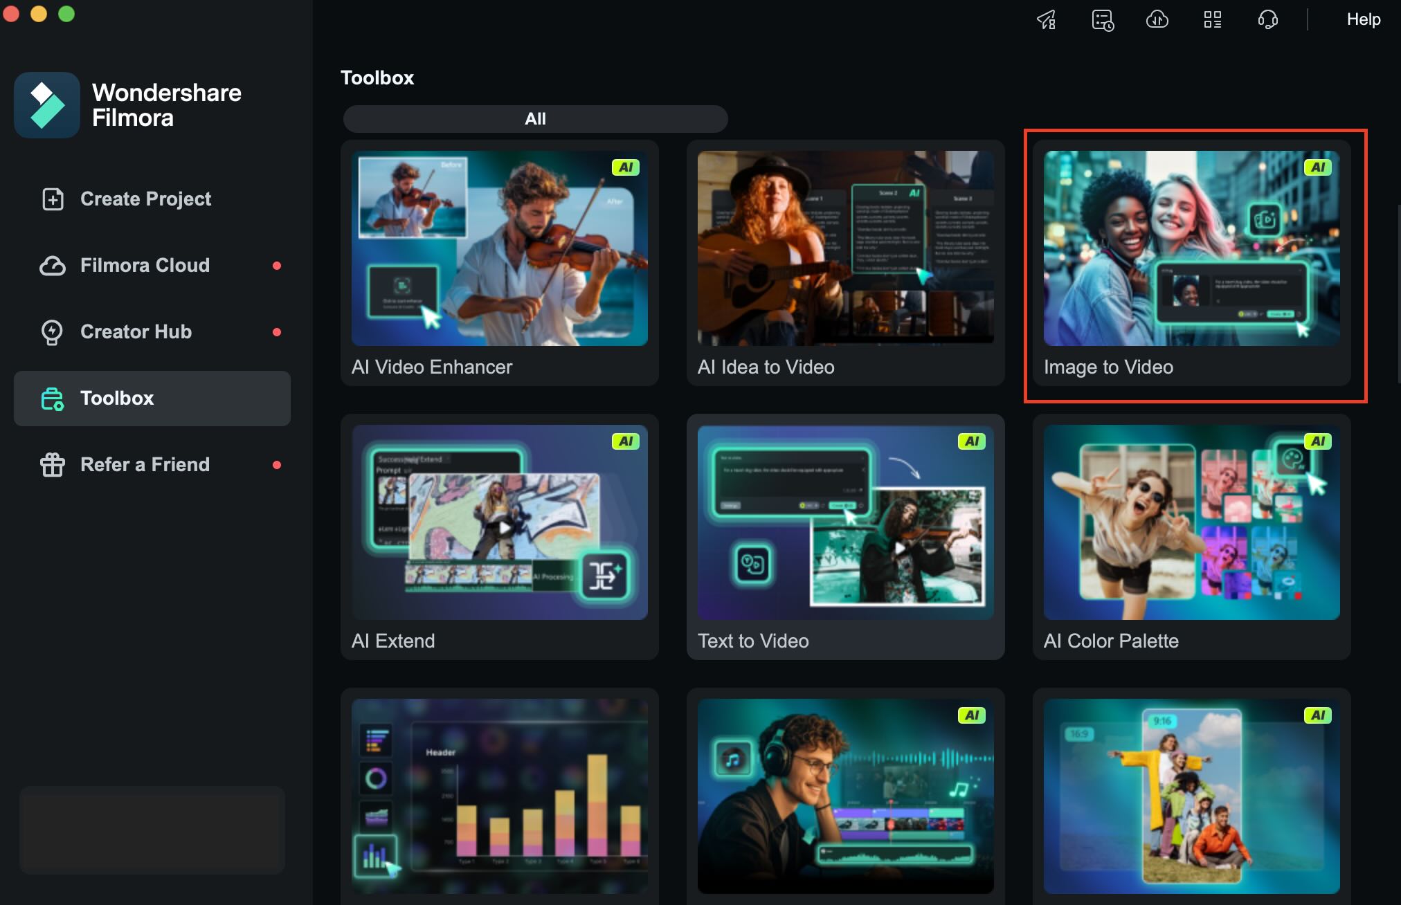Click the Wondershare Filmora logo
Viewport: 1401px width, 905px height.
tap(46, 104)
